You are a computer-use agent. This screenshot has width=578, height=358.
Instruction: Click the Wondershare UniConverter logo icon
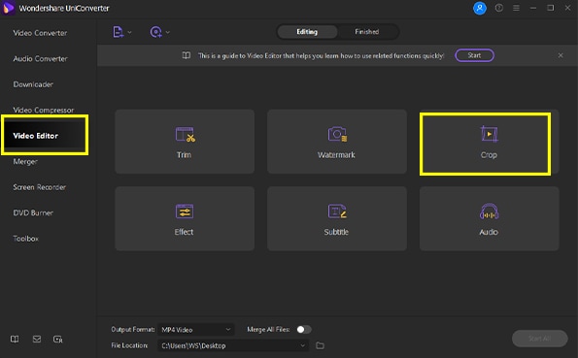[8, 8]
